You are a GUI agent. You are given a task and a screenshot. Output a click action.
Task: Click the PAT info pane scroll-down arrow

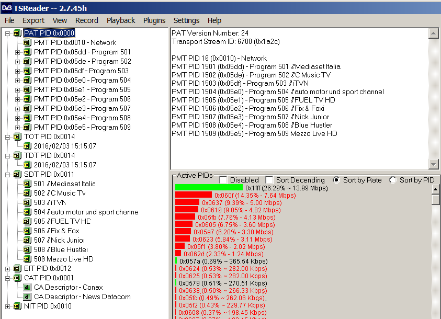point(433,164)
